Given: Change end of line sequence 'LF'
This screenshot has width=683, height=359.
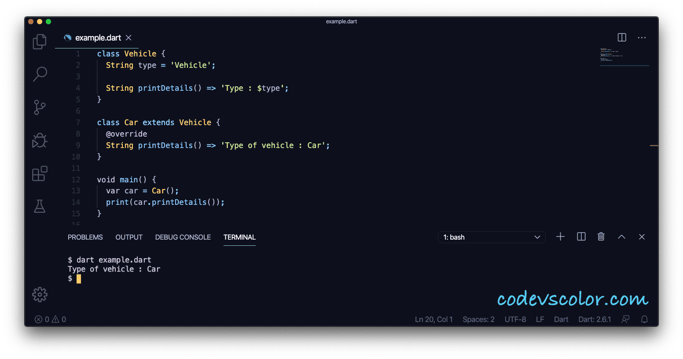Looking at the screenshot, I should click(x=540, y=319).
